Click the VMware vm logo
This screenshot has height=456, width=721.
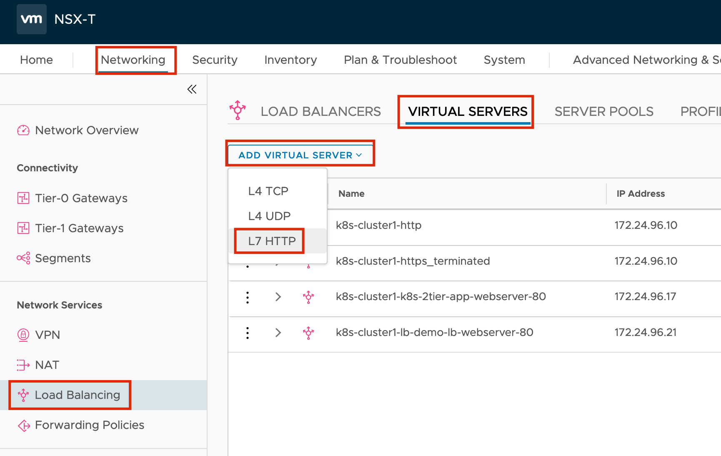32,19
